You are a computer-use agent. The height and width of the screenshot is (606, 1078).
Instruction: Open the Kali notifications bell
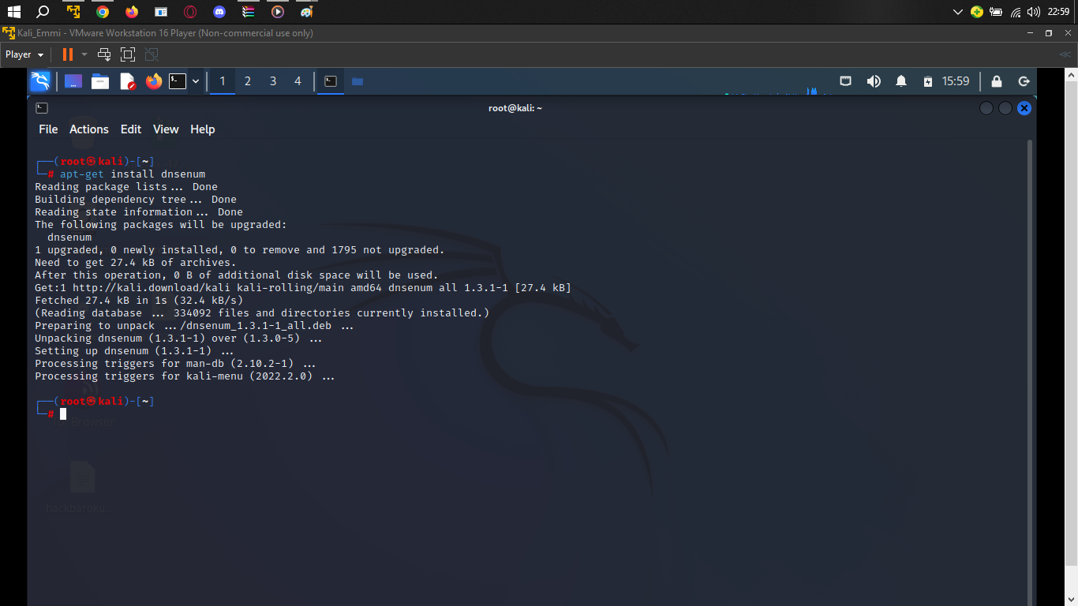[901, 81]
